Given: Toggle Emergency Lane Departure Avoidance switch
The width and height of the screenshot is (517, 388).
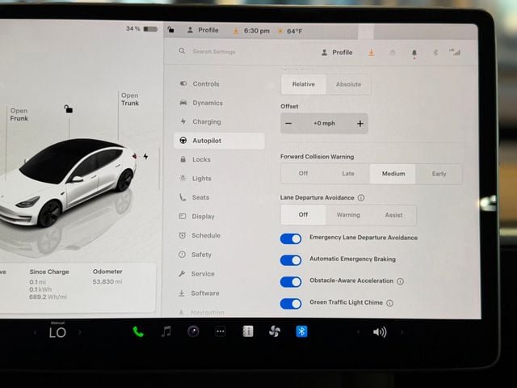Looking at the screenshot, I should pos(291,238).
